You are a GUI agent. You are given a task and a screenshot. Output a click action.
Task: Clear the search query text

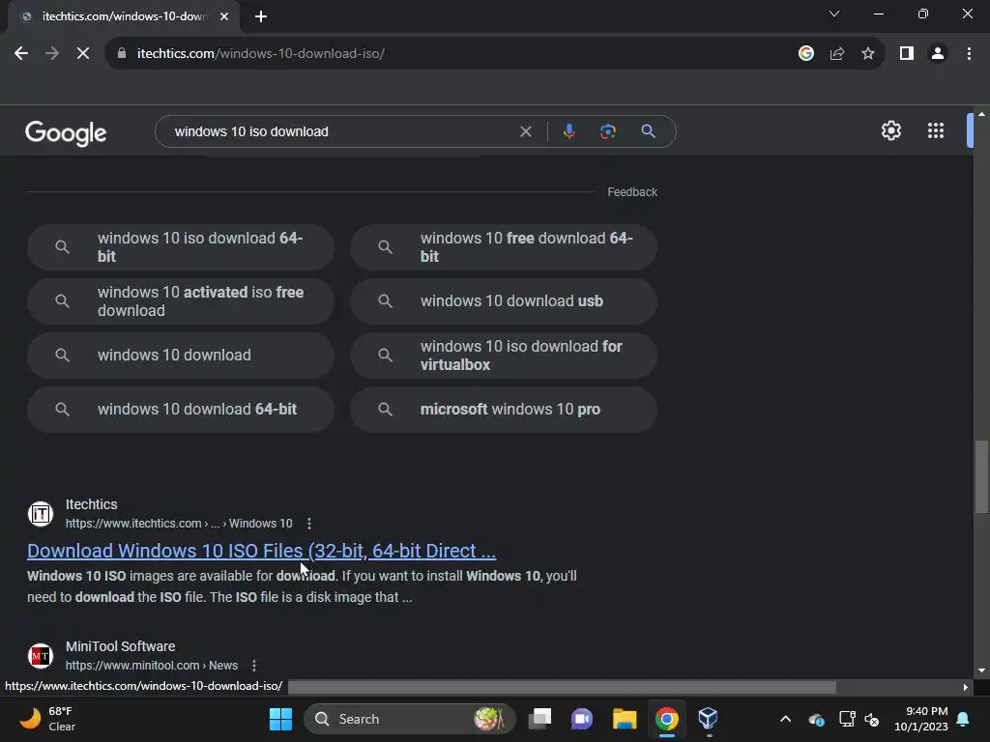(x=525, y=131)
